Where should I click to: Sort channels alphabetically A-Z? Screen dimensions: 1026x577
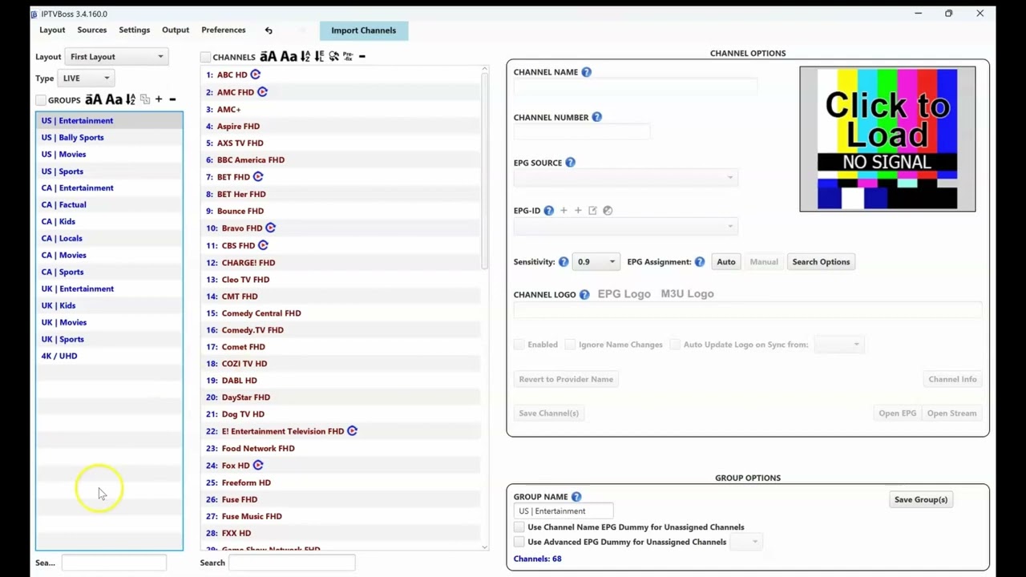coord(305,56)
